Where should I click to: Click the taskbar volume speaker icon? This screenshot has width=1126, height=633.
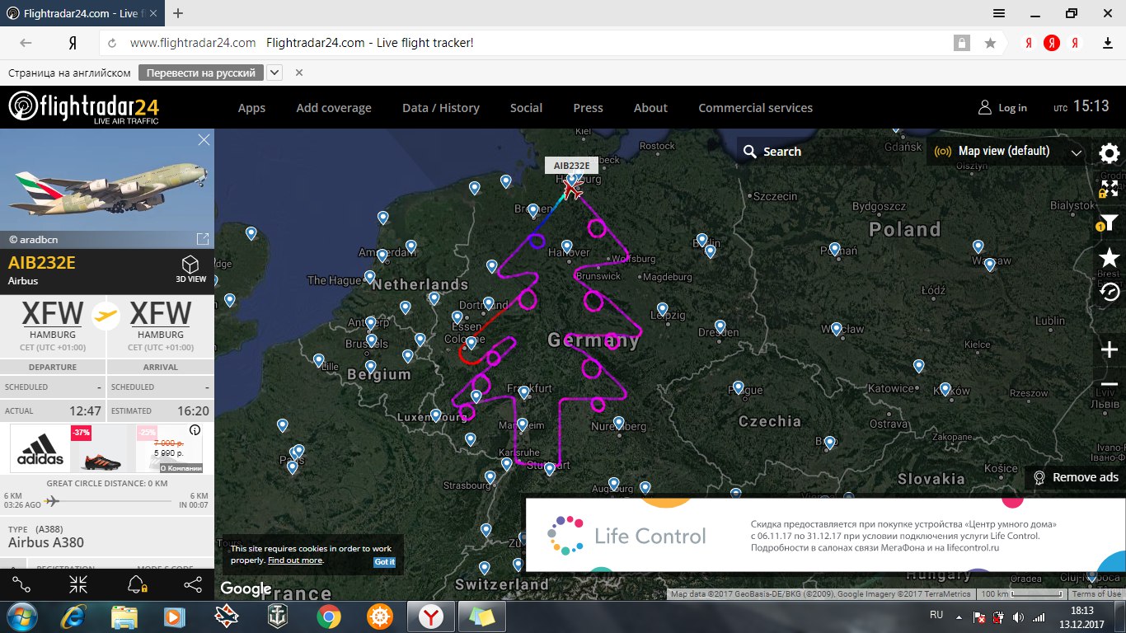pos(1020,617)
